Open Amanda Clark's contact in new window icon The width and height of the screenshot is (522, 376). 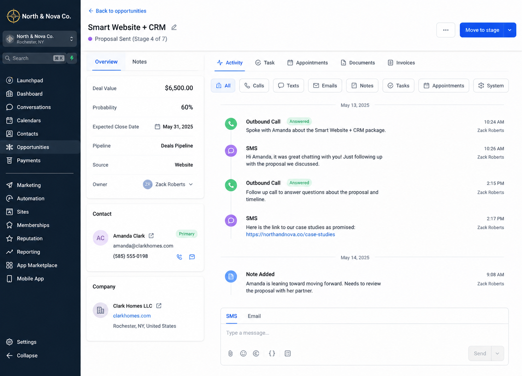click(151, 235)
